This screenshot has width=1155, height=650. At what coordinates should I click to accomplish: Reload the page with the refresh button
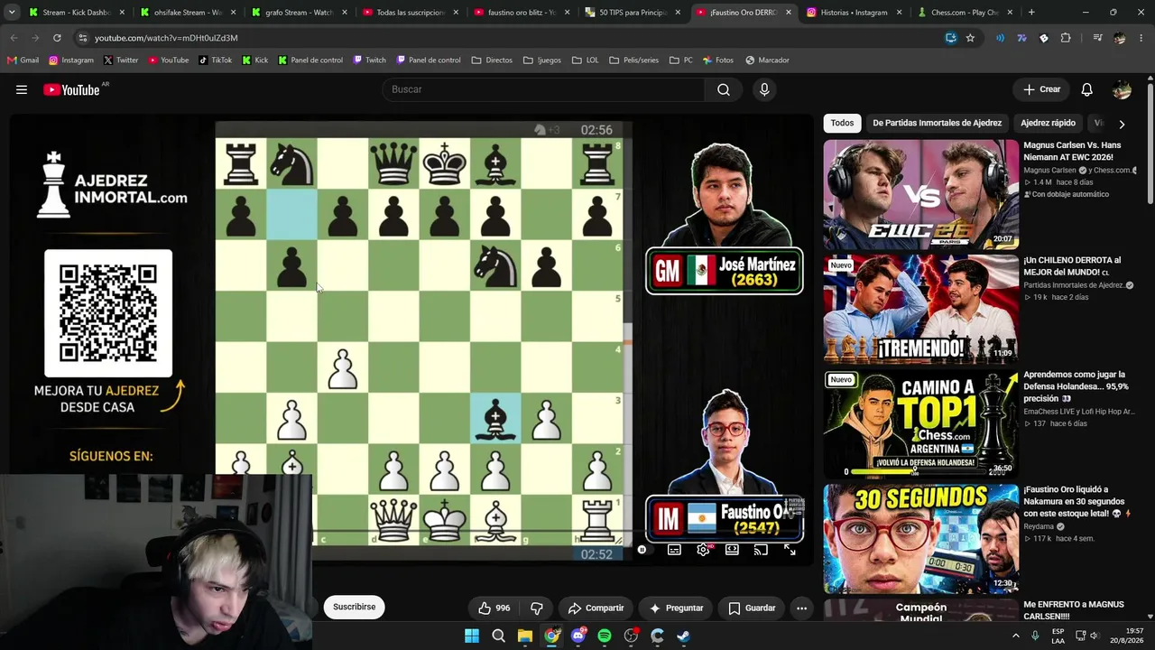point(57,38)
